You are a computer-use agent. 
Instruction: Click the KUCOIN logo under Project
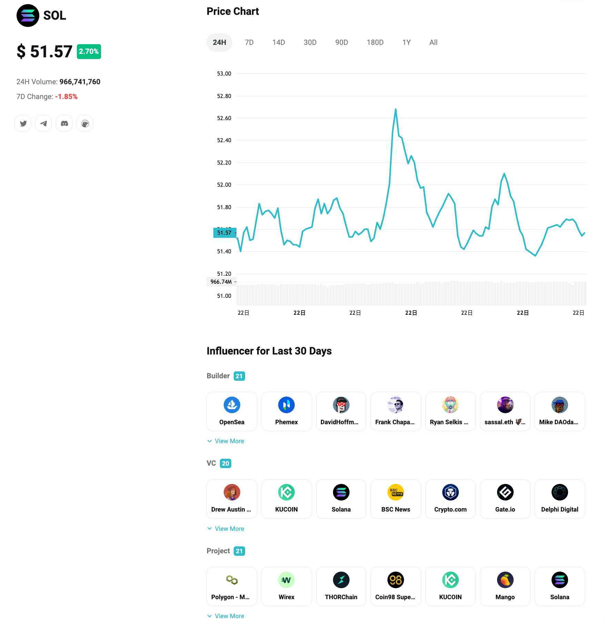pyautogui.click(x=451, y=580)
